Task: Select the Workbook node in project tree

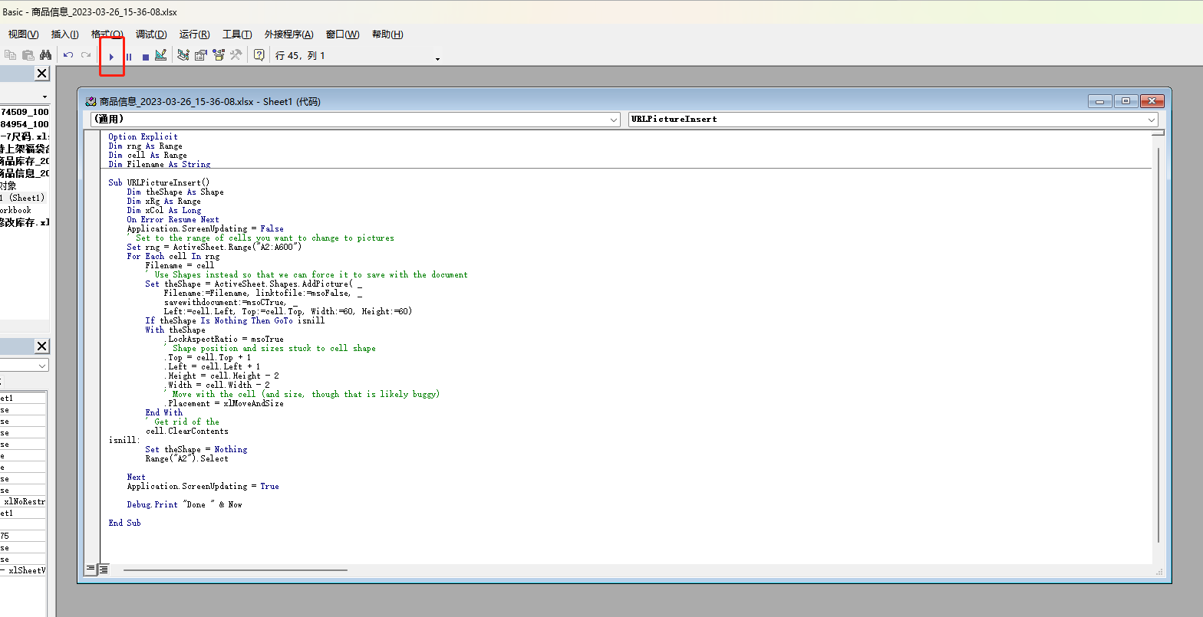Action: (16, 210)
